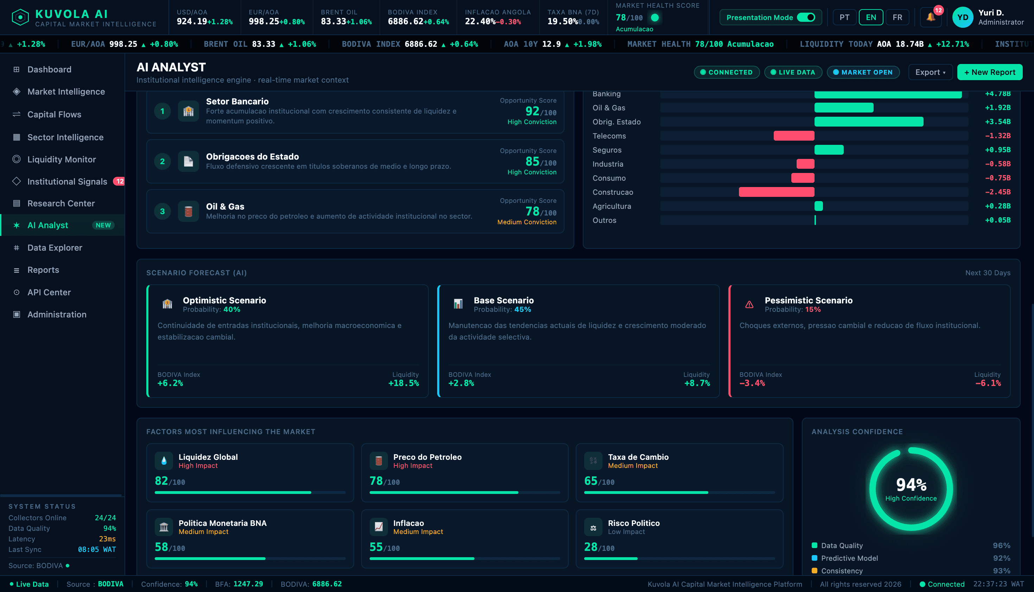Click the Dashboard grid icon in sidebar
Image resolution: width=1034 pixels, height=592 pixels.
click(x=17, y=70)
